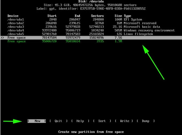Click the Device column header
Screen dimensions: 182x135
tap(13, 16)
